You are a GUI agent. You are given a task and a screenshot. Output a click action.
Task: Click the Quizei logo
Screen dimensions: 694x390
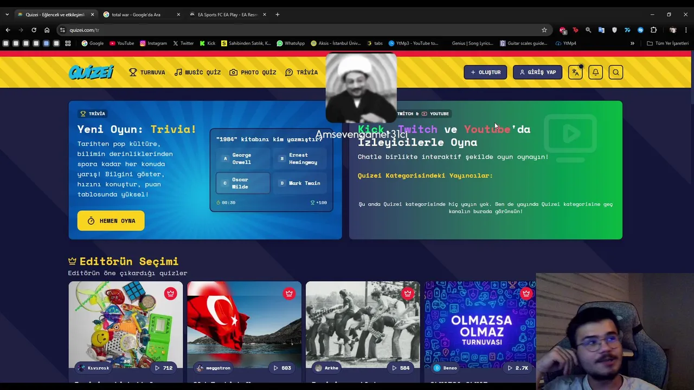click(91, 72)
